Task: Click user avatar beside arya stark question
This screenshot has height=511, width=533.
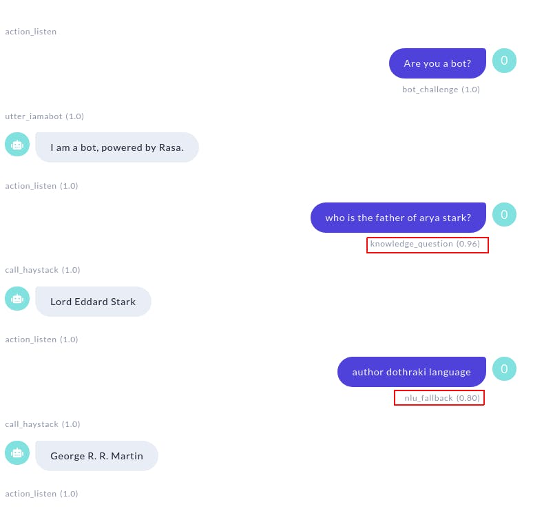Action: pyautogui.click(x=504, y=215)
